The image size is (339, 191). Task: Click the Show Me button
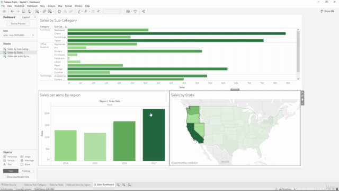(x=327, y=11)
